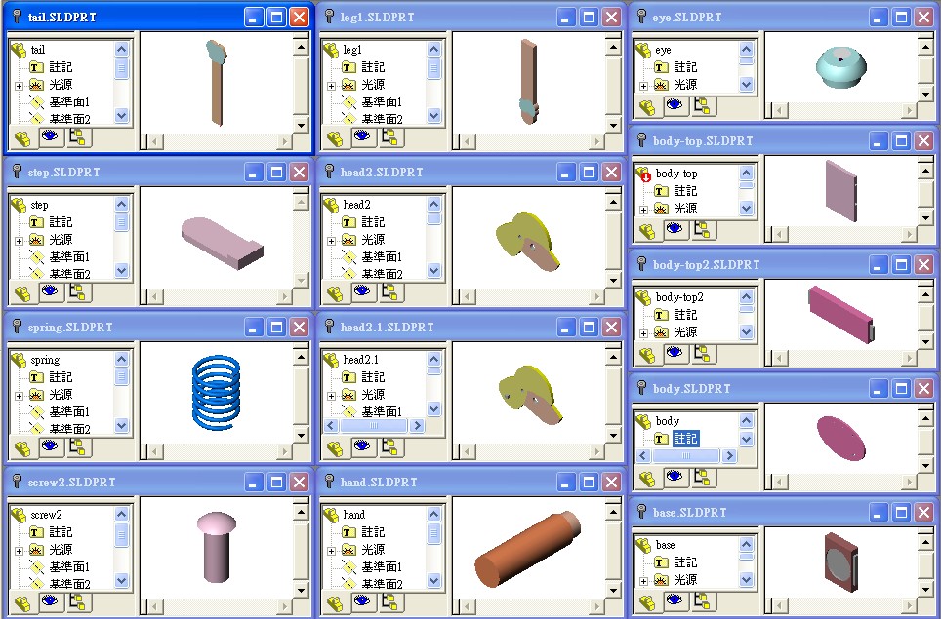Switch to PropertyManager tab in spring window
The width and height of the screenshot is (941, 619).
pos(50,447)
